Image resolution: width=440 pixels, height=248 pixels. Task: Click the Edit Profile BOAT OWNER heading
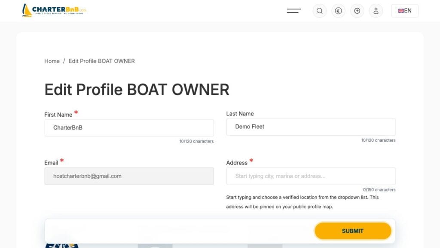[137, 90]
